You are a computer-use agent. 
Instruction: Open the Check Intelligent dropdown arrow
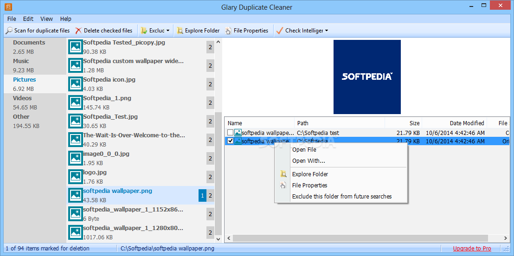coord(327,31)
